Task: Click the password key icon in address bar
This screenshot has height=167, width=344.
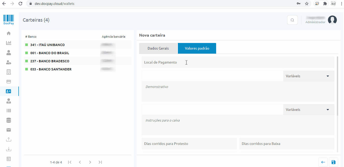Action: pyautogui.click(x=299, y=4)
